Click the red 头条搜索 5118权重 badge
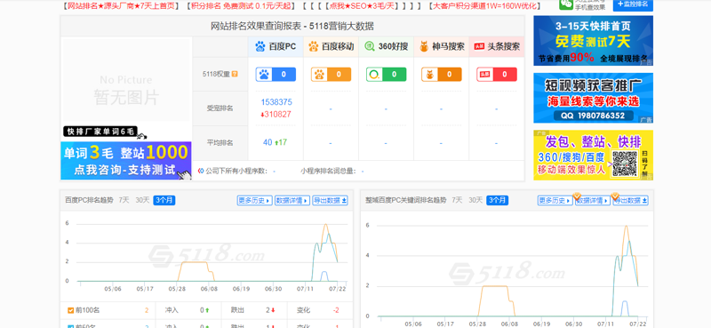This screenshot has width=711, height=328. point(497,75)
